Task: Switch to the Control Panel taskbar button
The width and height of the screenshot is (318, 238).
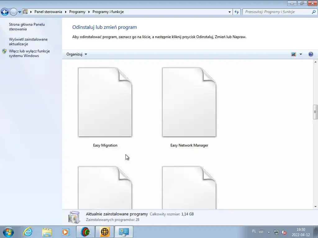Action: click(x=124, y=232)
